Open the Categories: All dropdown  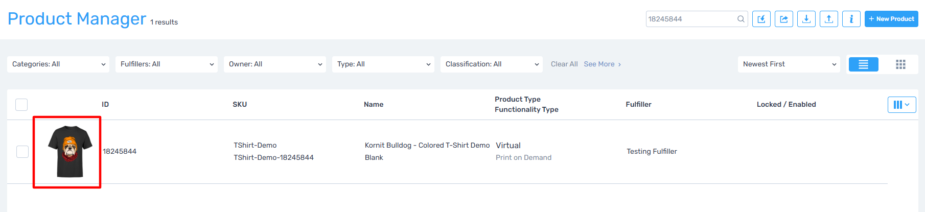coord(58,64)
